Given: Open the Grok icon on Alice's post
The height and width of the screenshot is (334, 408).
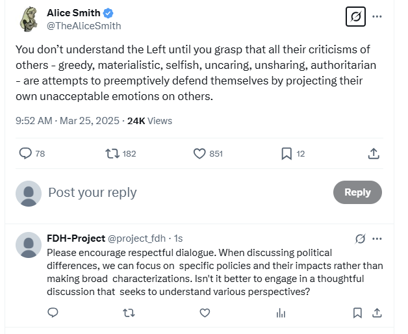Looking at the screenshot, I should point(355,18).
